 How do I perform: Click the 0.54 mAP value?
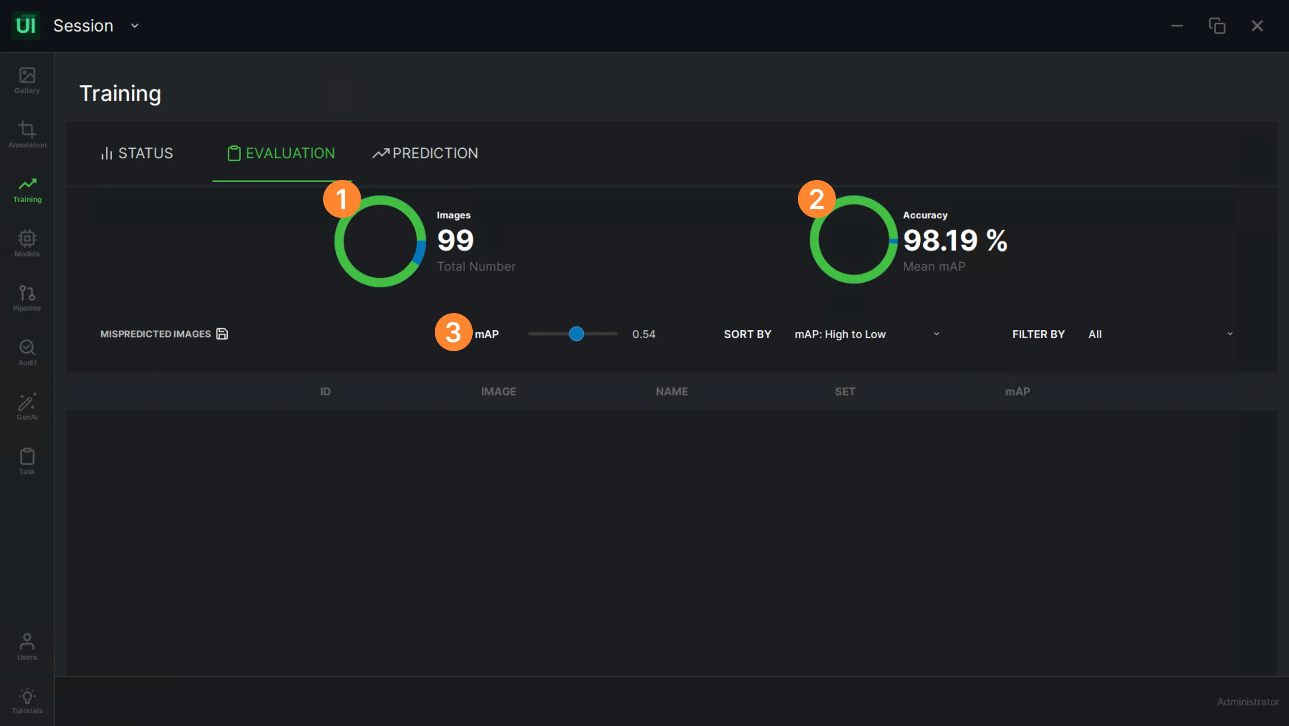coord(644,334)
